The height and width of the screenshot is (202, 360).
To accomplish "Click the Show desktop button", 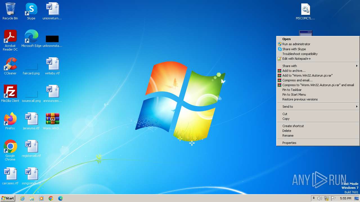I will pos(357,198).
